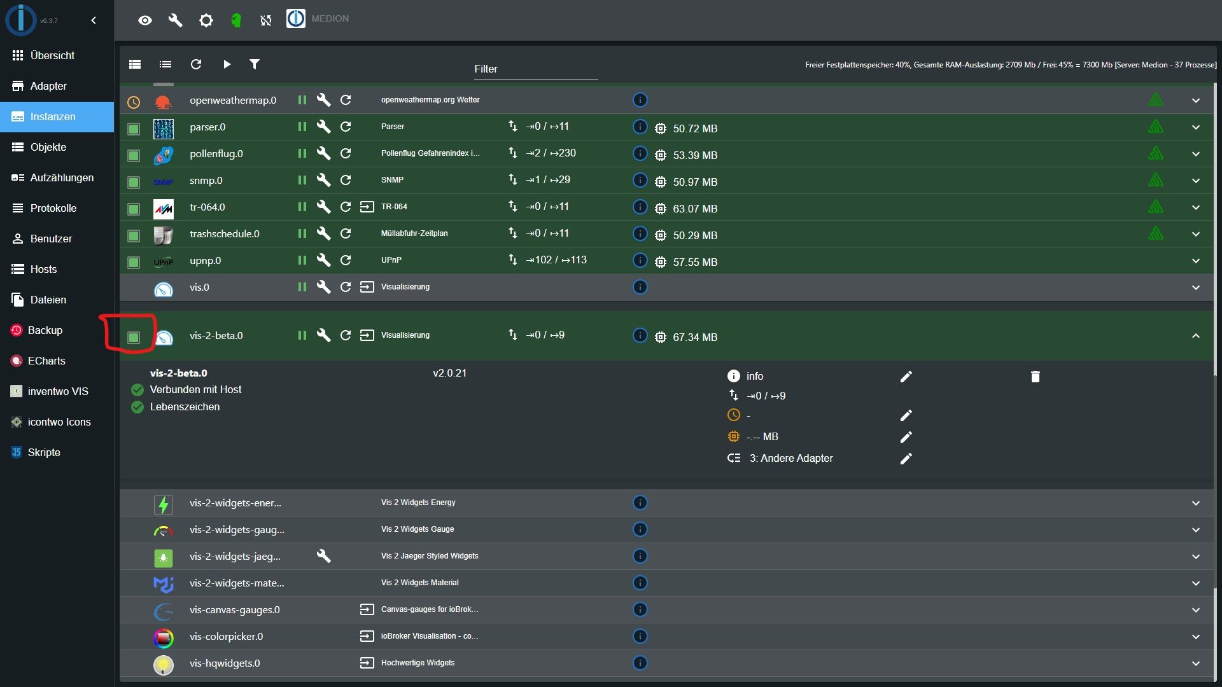Viewport: 1222px width, 687px height.
Task: Show info for upnp.0 instance
Action: click(640, 260)
